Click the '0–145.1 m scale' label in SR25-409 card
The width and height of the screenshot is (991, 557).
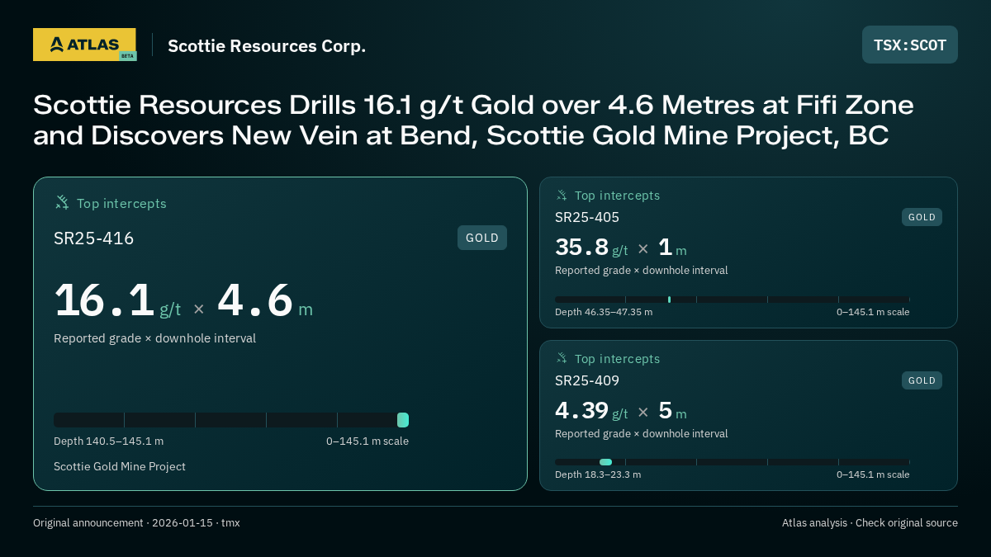coord(873,474)
